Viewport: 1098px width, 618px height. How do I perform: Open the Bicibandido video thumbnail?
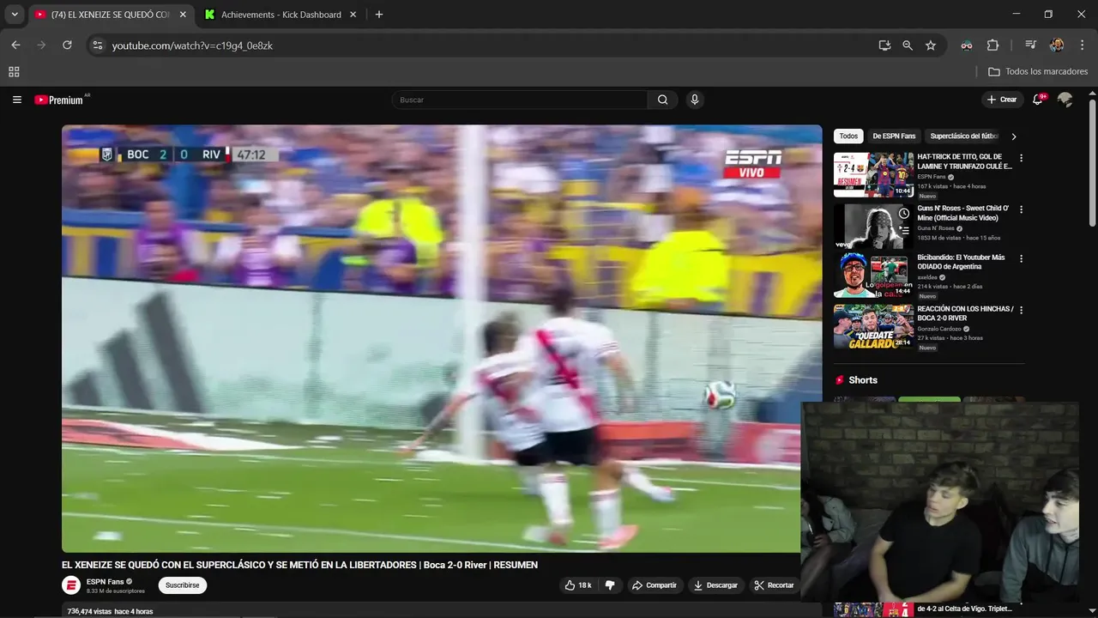click(873, 276)
